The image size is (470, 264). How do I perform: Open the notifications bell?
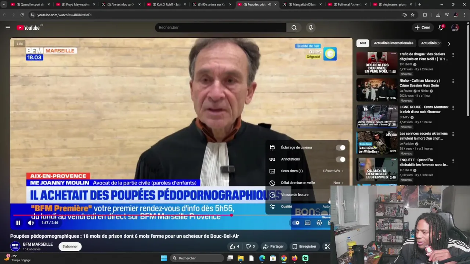[441, 27]
